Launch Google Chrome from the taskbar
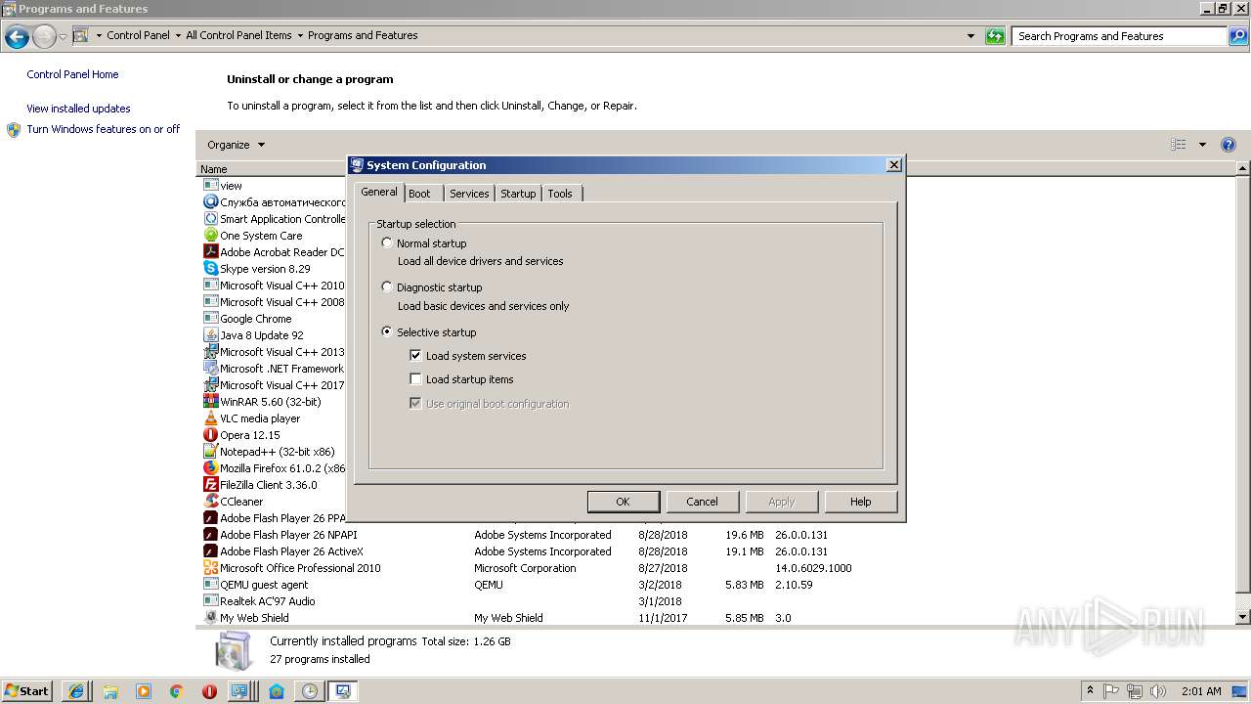The height and width of the screenshot is (704, 1251). click(176, 691)
